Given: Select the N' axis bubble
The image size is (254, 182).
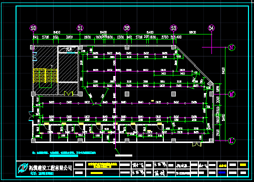Looking at the screenshot, I should point(231,47).
